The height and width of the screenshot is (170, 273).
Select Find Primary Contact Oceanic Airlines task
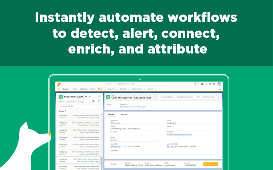(79, 124)
